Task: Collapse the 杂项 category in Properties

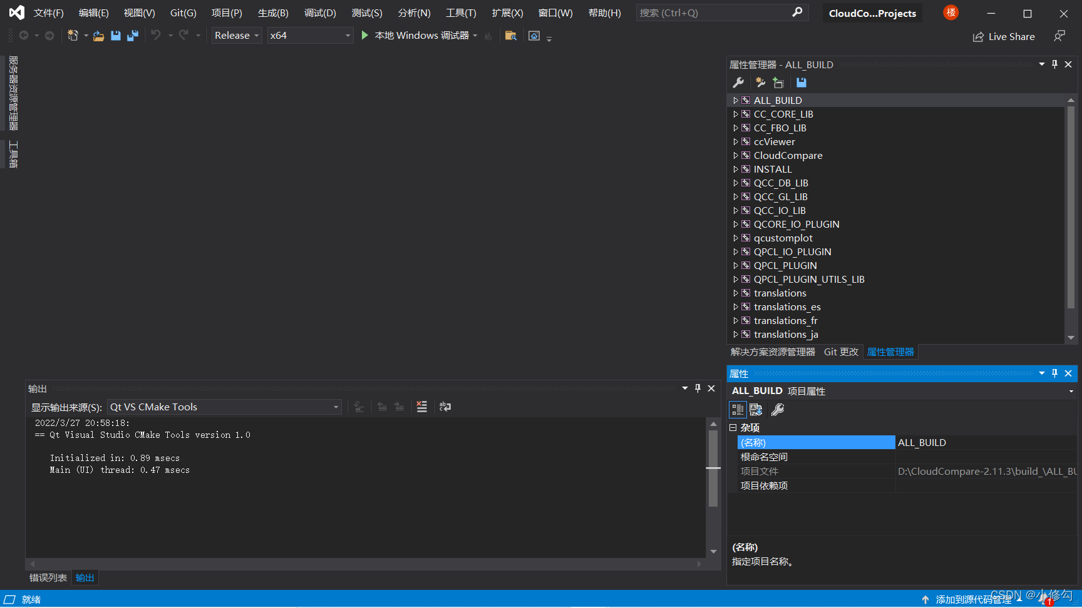Action: [x=733, y=428]
